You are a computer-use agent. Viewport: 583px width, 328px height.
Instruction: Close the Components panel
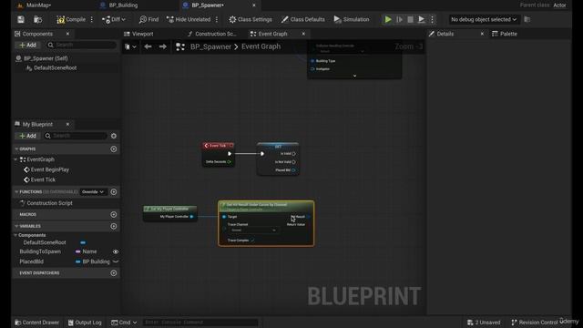tap(67, 34)
